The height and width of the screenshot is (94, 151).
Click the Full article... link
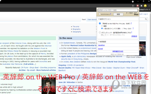pos(29,64)
